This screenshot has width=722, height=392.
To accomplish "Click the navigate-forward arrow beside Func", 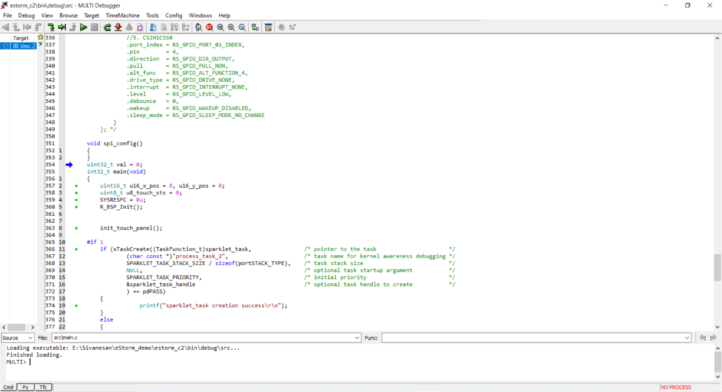I will coord(713,337).
